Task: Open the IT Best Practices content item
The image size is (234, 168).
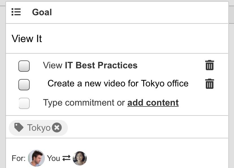Action: (x=101, y=65)
